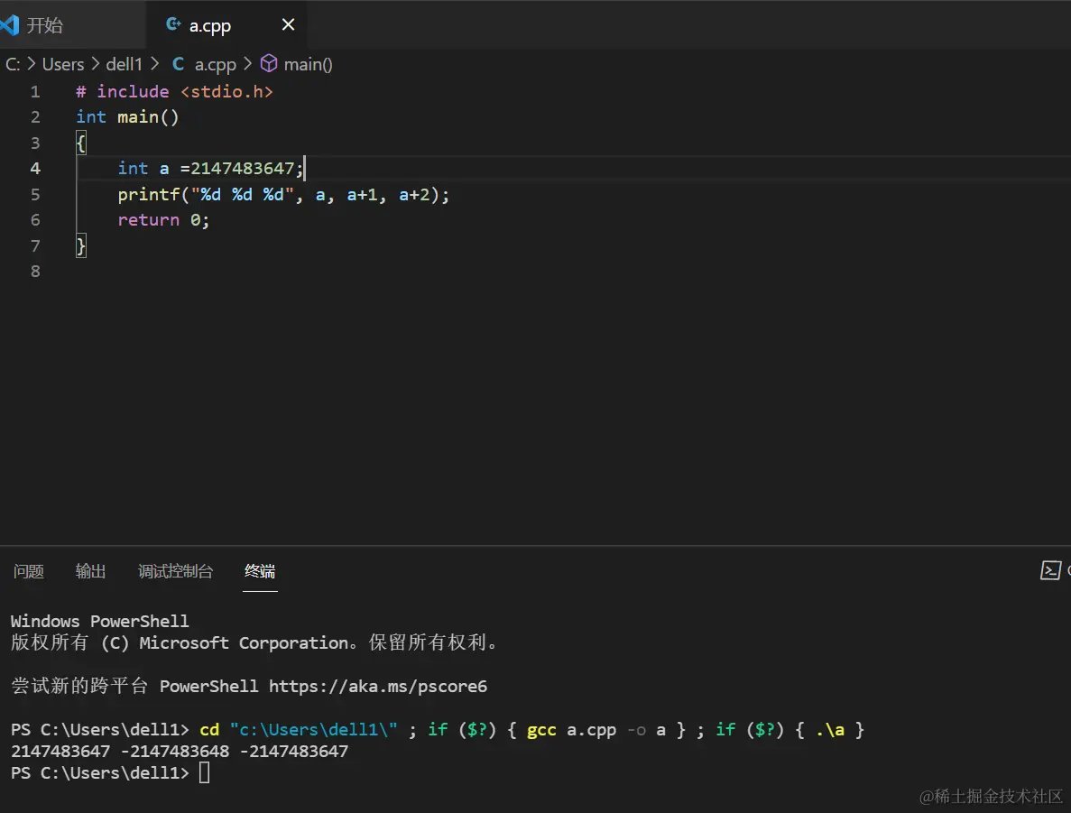Click the 'int a =2147483647;' code line
The height and width of the screenshot is (813, 1071).
pos(210,169)
